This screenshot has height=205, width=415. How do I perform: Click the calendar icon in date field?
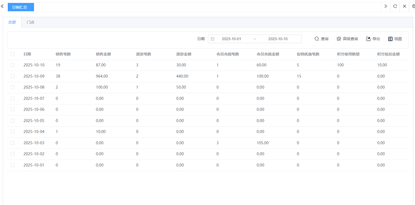point(212,39)
